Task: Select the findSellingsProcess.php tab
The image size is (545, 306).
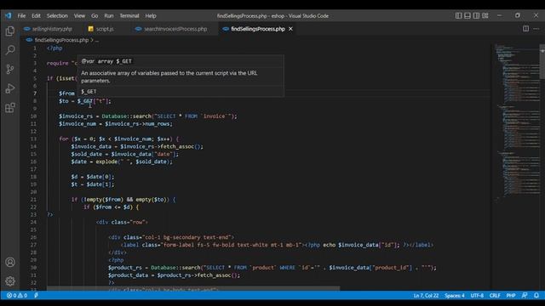Action: click(x=258, y=29)
